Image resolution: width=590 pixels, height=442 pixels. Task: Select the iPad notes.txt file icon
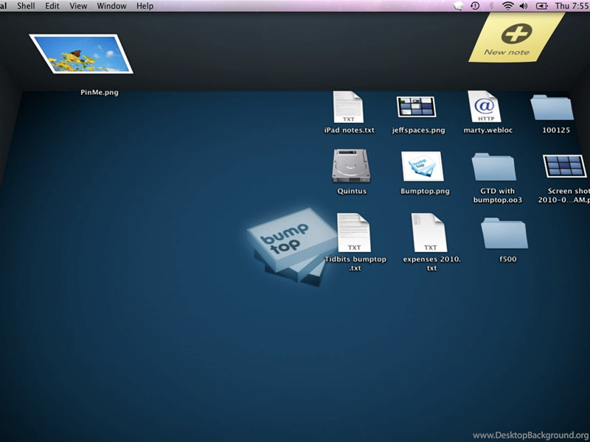(x=348, y=107)
